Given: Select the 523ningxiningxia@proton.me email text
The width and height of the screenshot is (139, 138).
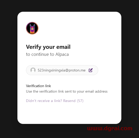Looking at the screenshot, I should tap(62, 70).
